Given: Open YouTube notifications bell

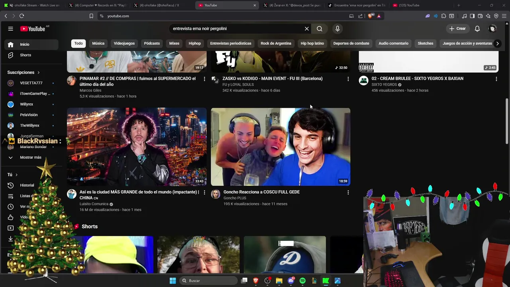Looking at the screenshot, I should point(477,29).
